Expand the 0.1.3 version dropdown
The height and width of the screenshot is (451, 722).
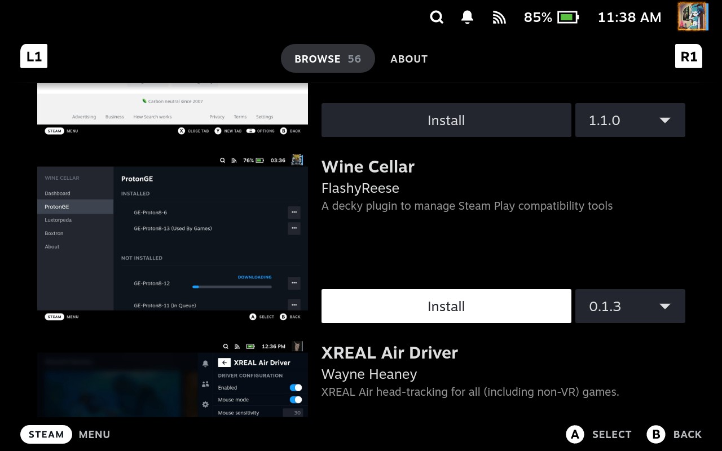(630, 306)
